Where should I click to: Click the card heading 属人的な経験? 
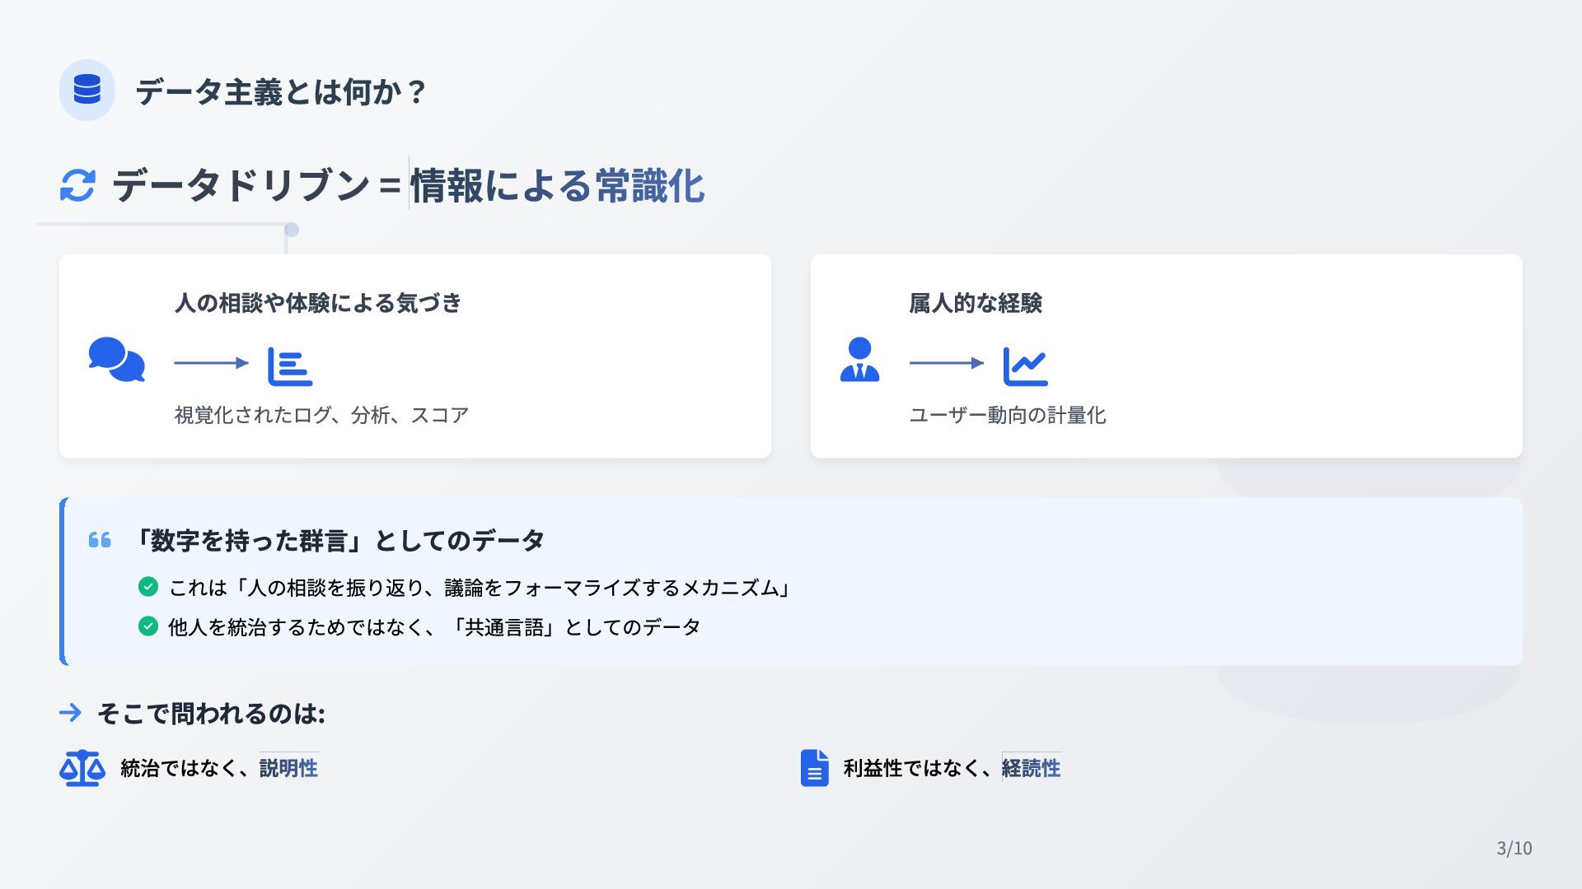tap(976, 303)
